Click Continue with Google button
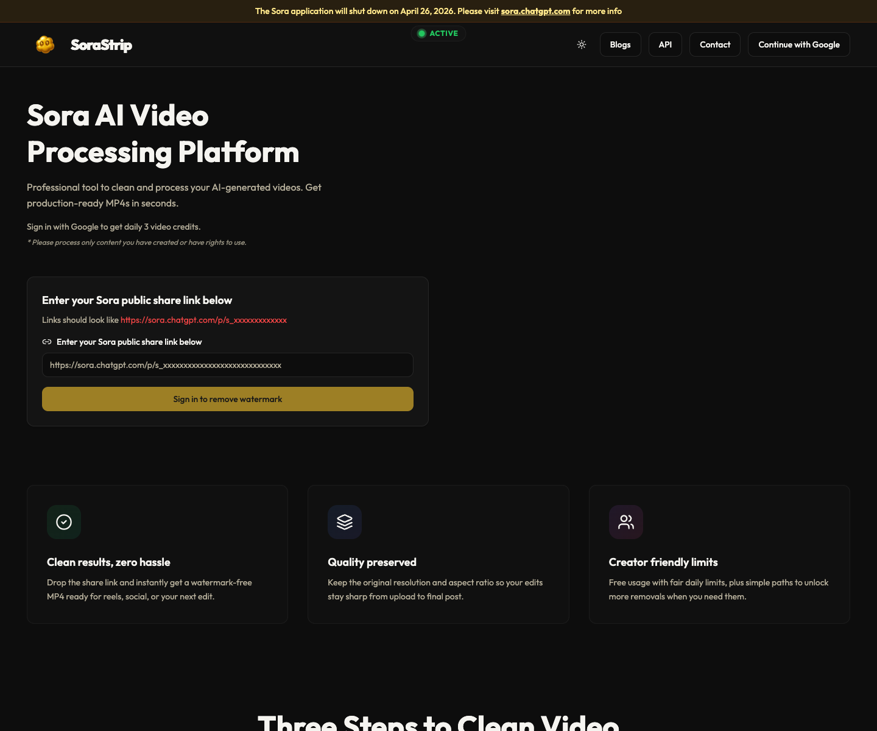The height and width of the screenshot is (731, 877). pyautogui.click(x=799, y=44)
